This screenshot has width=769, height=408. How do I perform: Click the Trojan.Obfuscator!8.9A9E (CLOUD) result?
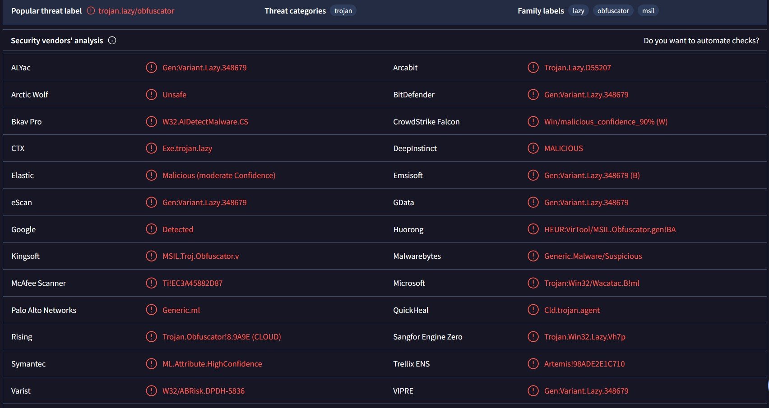click(x=222, y=337)
